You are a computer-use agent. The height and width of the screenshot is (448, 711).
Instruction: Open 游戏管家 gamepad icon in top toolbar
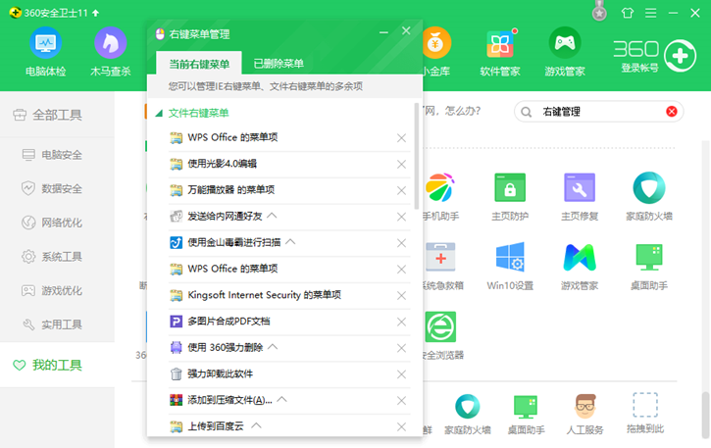tap(565, 43)
